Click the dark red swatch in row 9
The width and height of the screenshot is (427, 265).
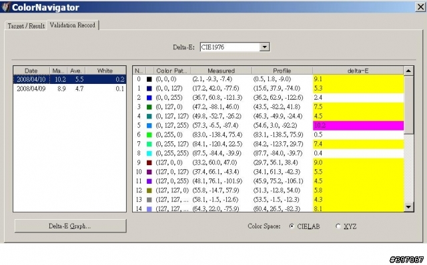click(x=149, y=162)
